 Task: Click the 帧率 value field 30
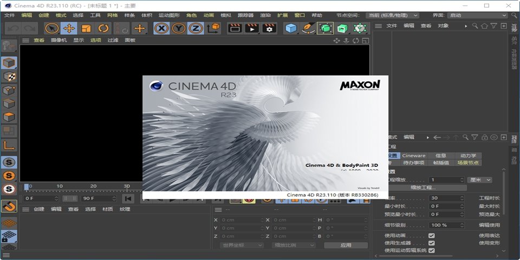click(x=446, y=198)
